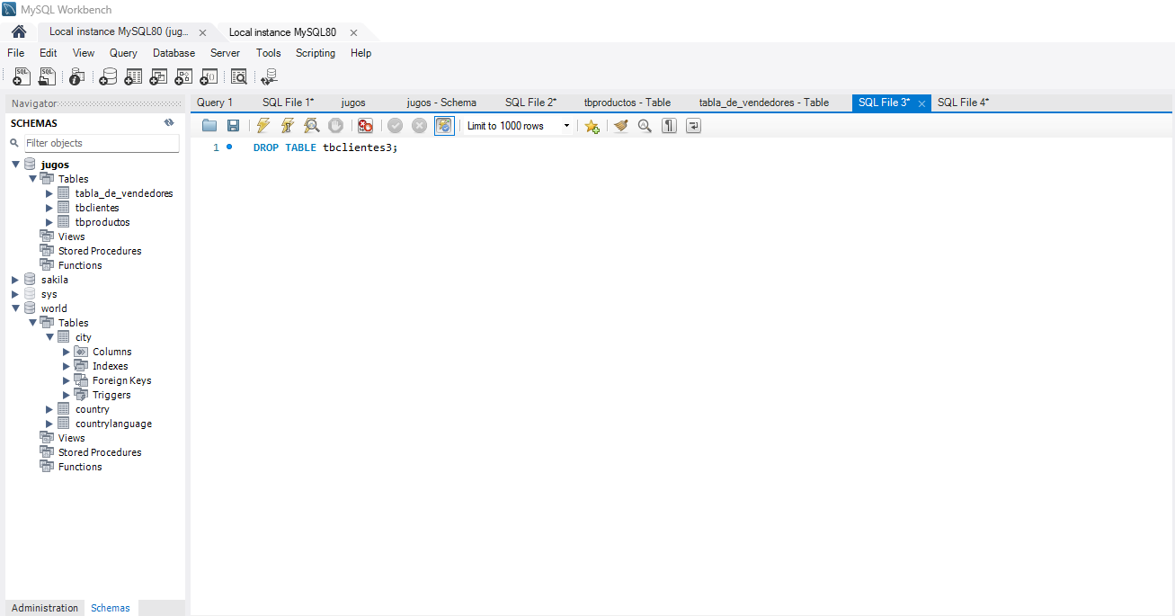
Task: Click the DROP TABLE tbclientes3 statement line
Action: tap(325, 147)
